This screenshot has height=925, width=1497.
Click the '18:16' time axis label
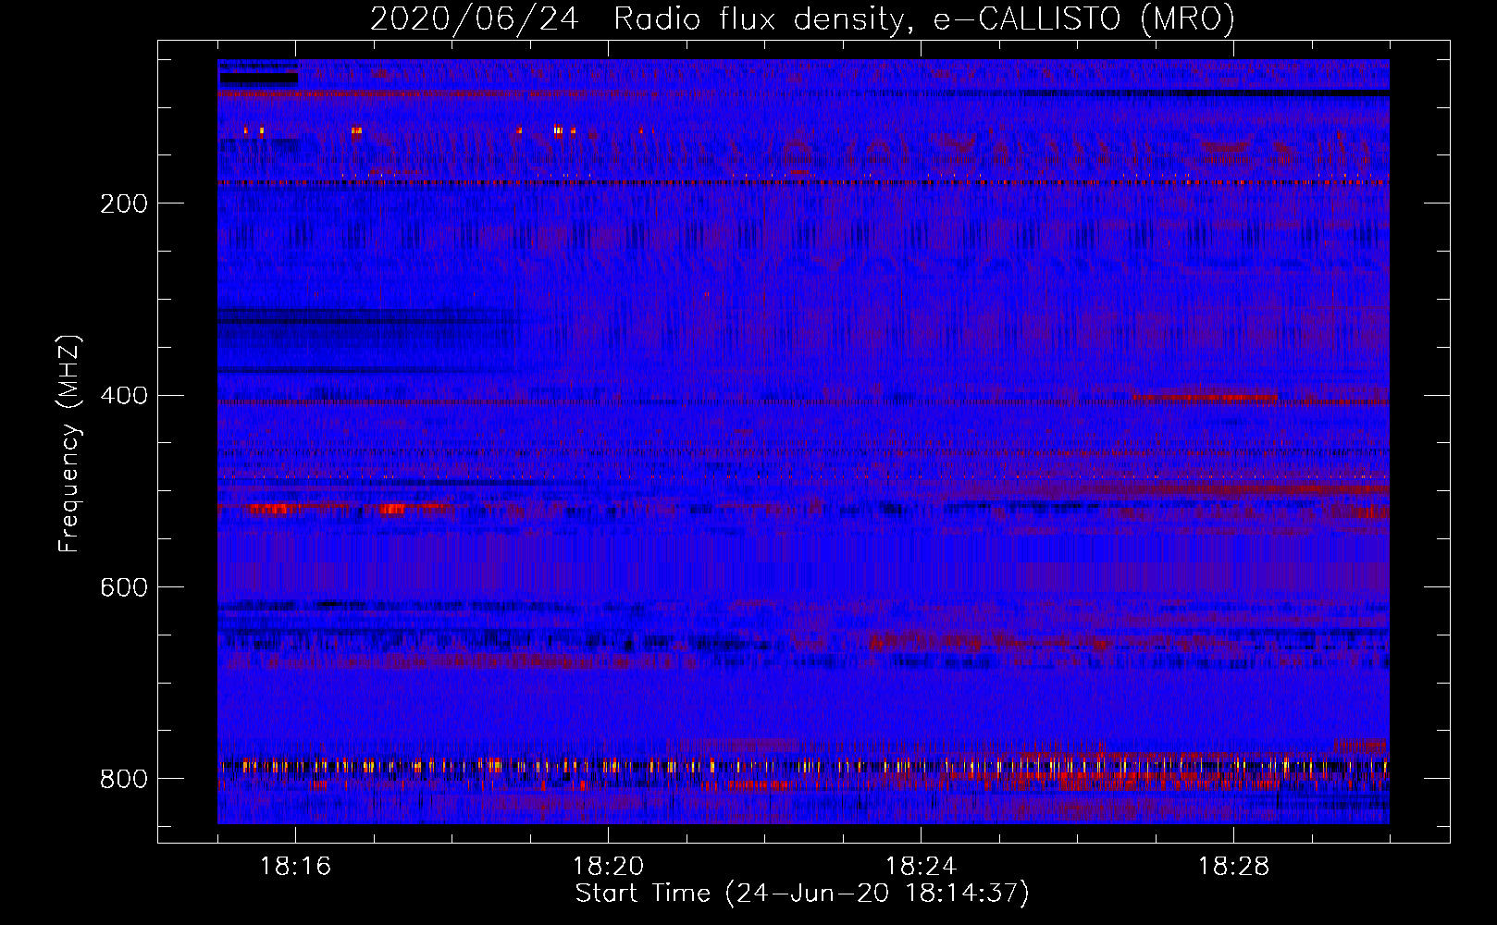coord(295,867)
